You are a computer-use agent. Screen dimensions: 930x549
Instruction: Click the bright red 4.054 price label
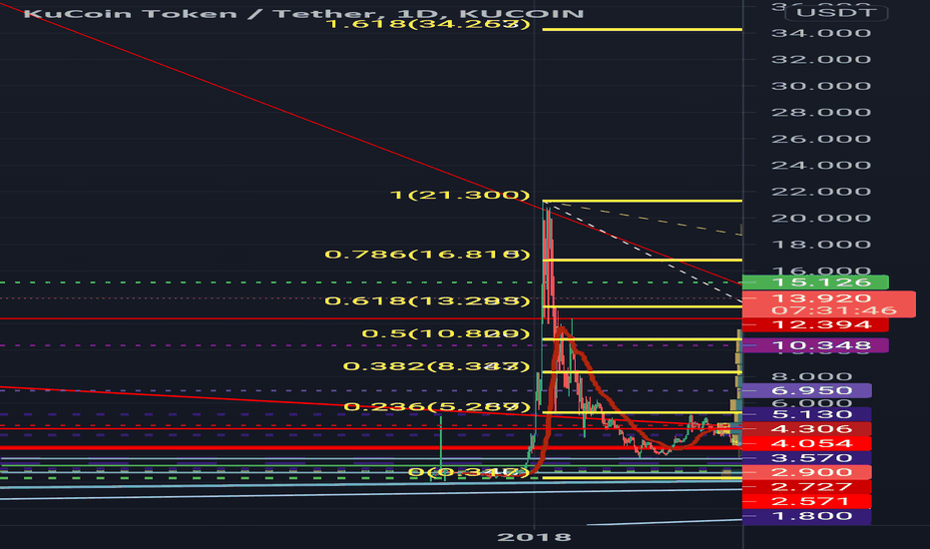point(807,443)
